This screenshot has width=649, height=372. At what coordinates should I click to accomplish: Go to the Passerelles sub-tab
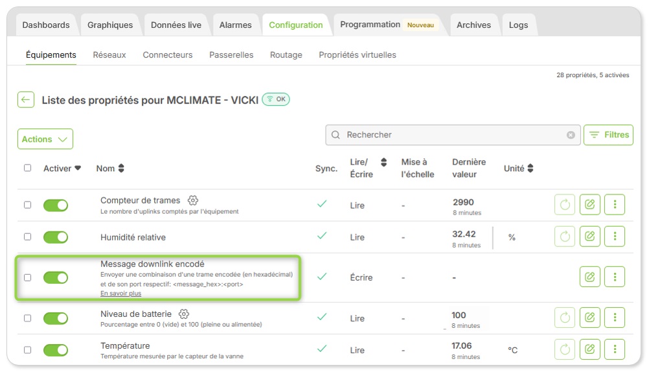pyautogui.click(x=231, y=54)
